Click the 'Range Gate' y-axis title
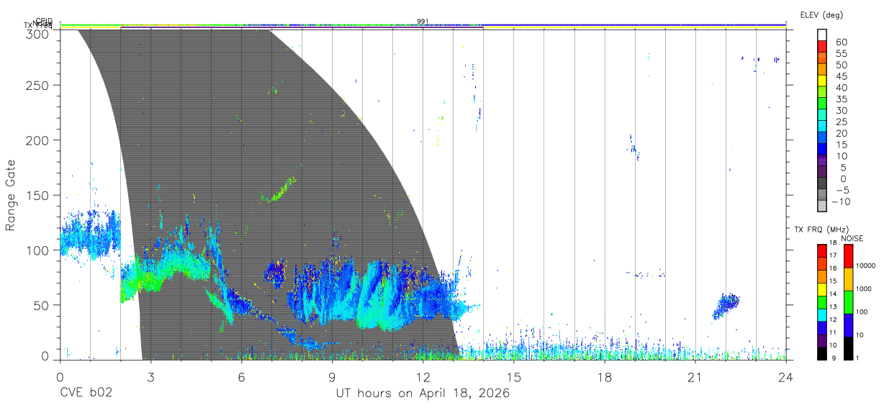Screen dimensions: 884x408 point(11,195)
